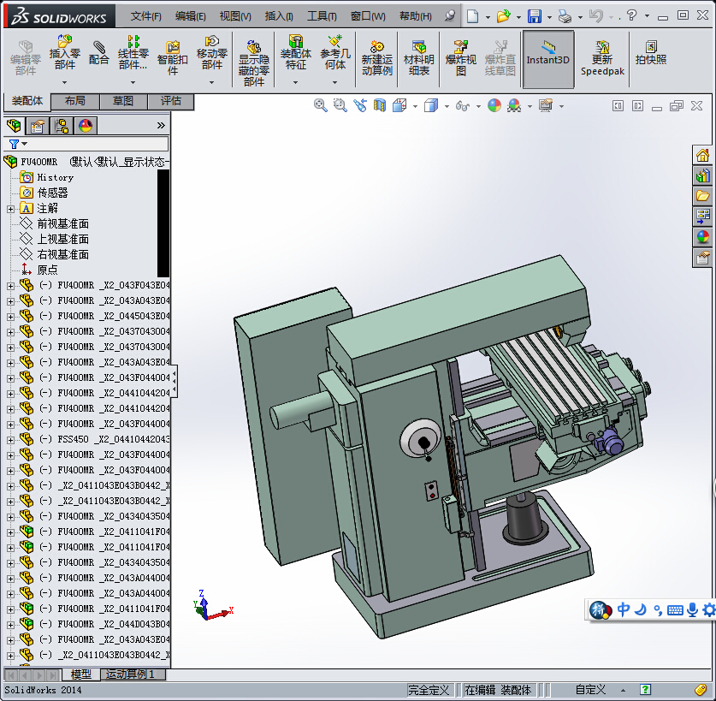This screenshot has height=701, width=716.
Task: Click the 运动算例 1 bottom tab
Action: click(130, 674)
